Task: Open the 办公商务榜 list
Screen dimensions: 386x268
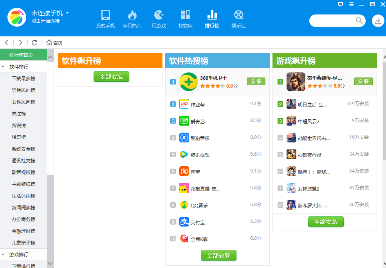Action: click(23, 219)
